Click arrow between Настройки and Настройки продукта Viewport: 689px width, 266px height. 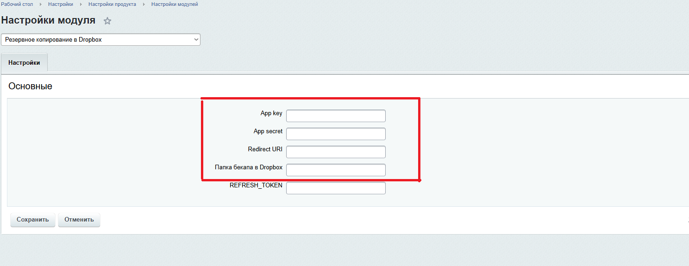[81, 4]
